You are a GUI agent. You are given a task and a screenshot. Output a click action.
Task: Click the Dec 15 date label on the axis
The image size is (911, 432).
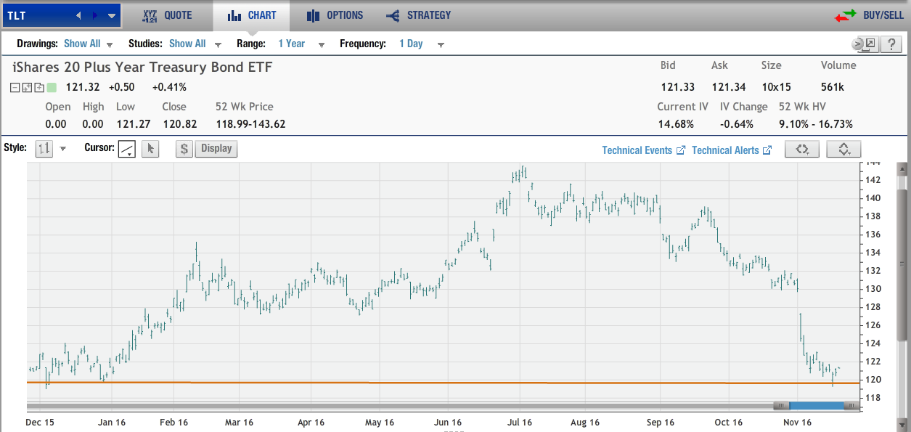click(40, 422)
